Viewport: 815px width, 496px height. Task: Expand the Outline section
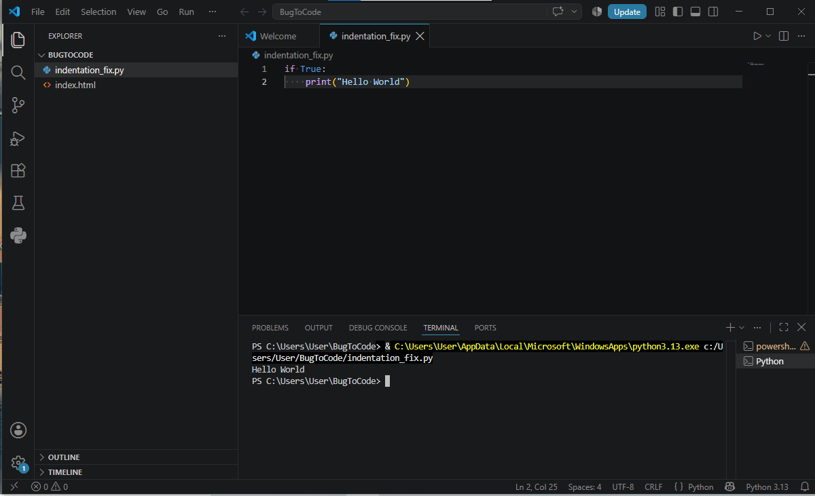click(x=137, y=457)
